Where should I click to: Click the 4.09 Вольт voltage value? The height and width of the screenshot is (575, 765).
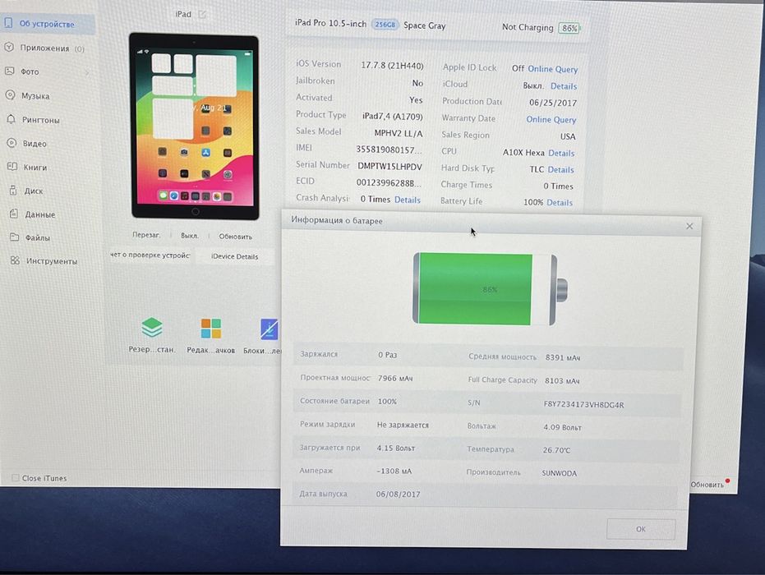[562, 427]
